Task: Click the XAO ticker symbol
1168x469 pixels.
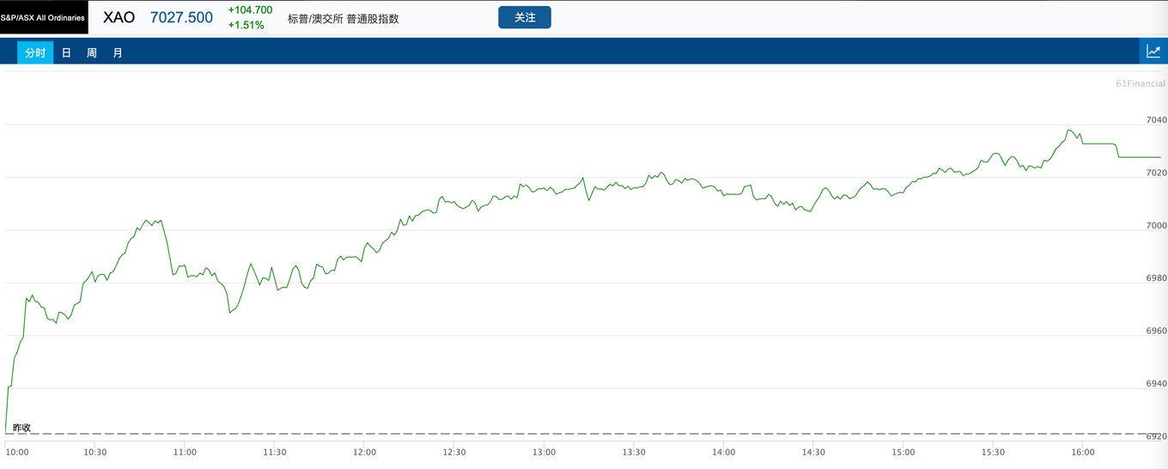Action: pos(119,17)
